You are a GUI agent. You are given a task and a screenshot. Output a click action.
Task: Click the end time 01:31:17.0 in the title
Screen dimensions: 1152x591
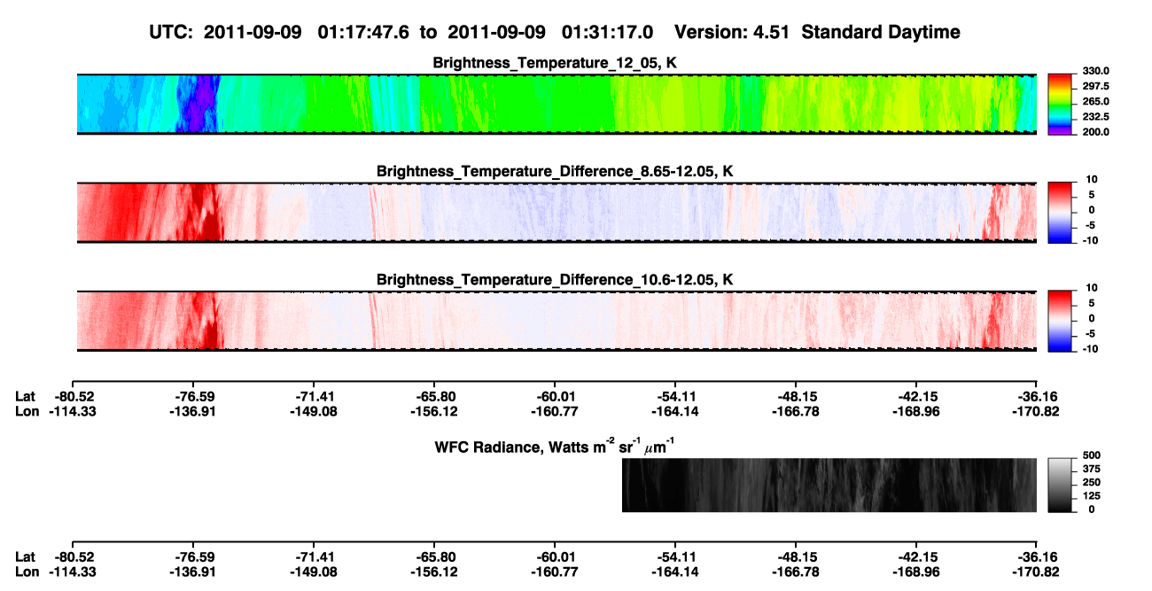tap(605, 33)
